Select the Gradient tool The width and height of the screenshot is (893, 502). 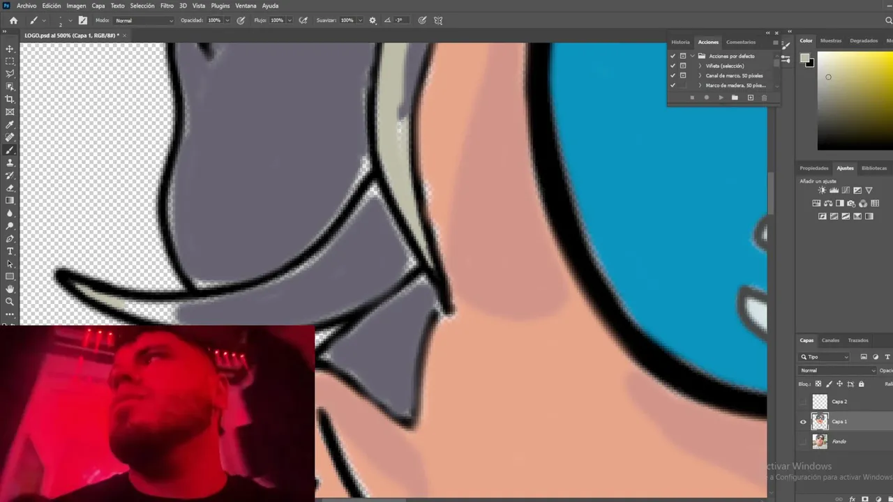(x=10, y=201)
